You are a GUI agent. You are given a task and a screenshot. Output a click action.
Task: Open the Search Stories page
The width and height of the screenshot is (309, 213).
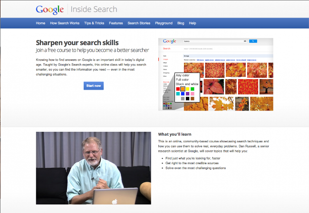139,23
